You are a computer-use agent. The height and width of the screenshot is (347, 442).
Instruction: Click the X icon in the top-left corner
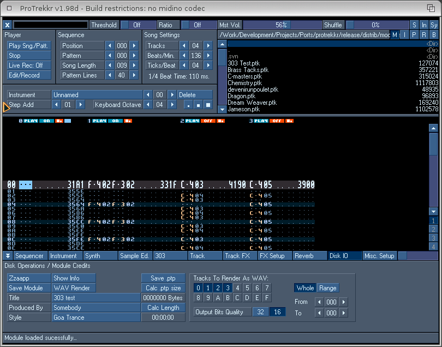tap(8, 25)
